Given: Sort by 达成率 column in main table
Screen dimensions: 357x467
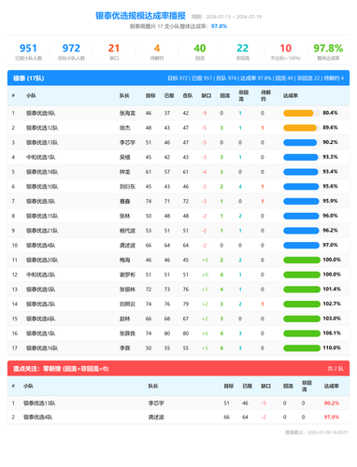Looking at the screenshot, I should click(291, 95).
